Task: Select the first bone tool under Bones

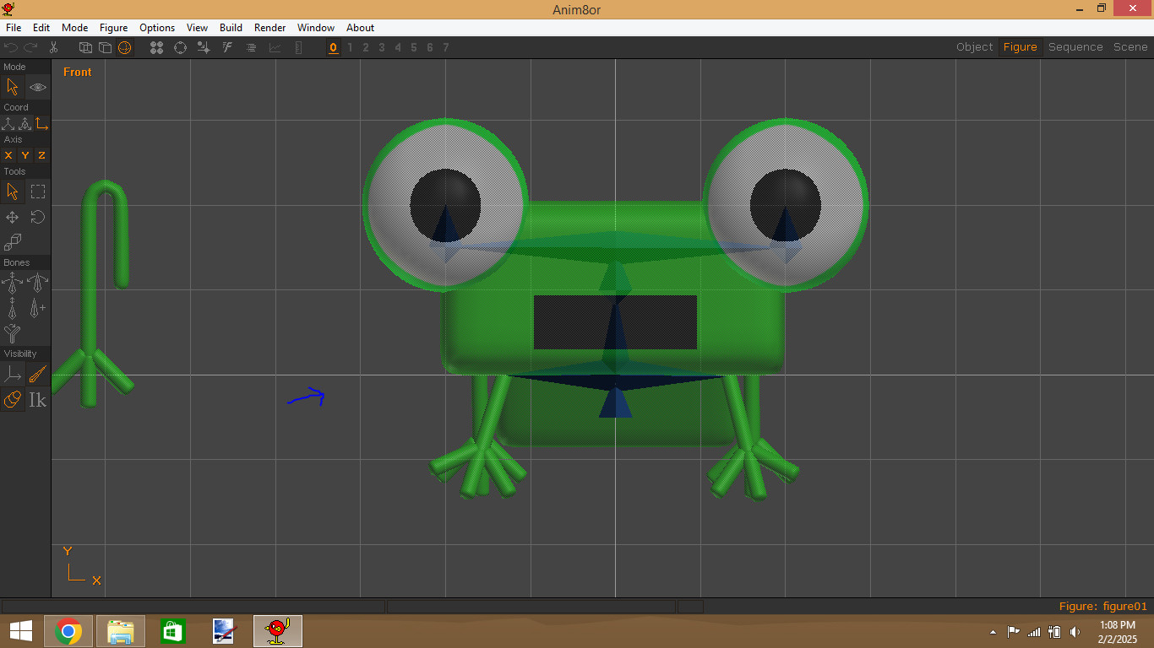Action: click(x=13, y=282)
